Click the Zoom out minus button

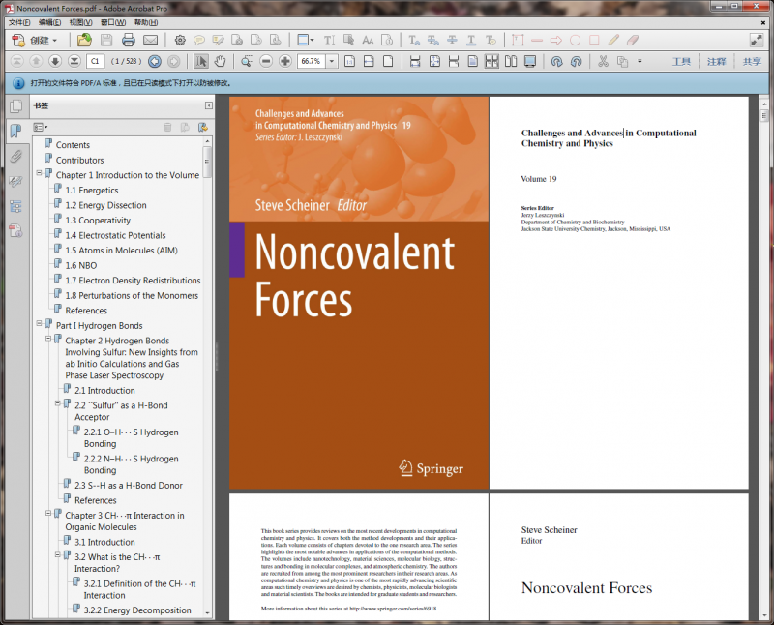266,61
